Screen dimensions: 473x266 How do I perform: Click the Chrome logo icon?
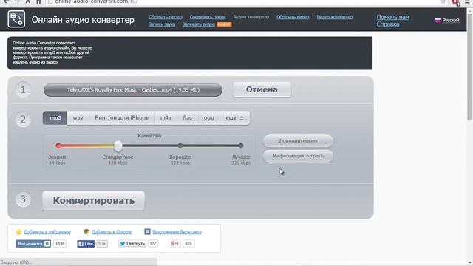click(86, 231)
